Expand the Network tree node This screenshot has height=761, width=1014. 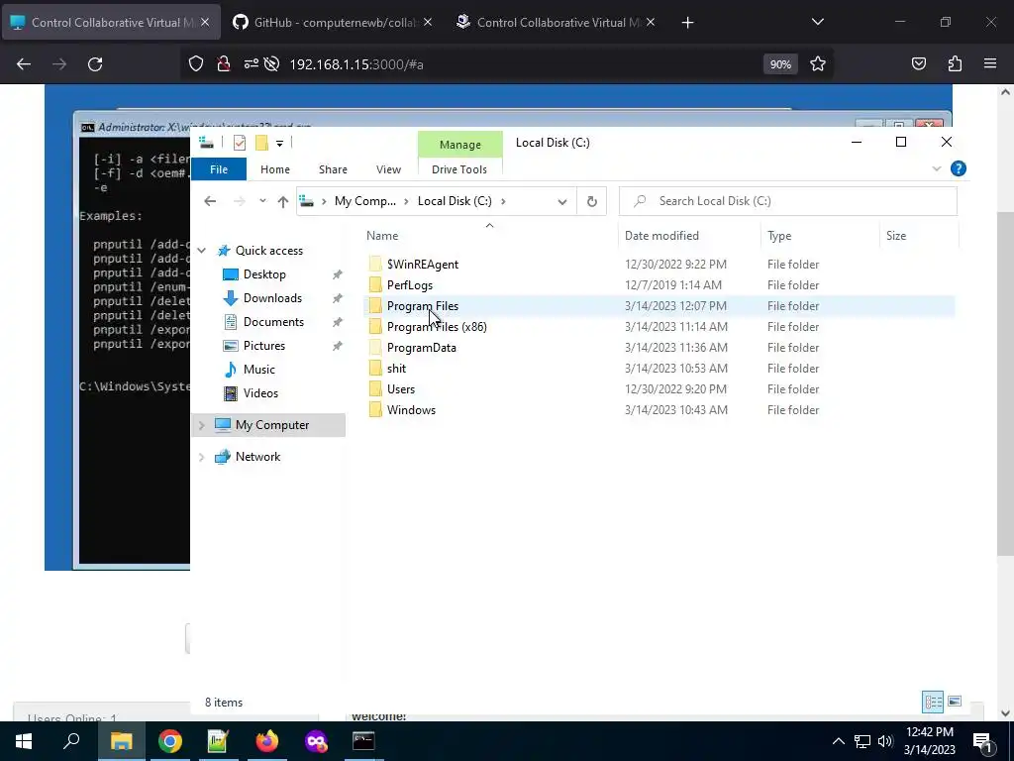(202, 457)
